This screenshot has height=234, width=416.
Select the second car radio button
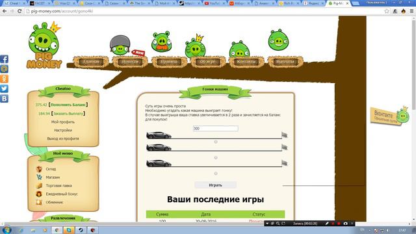click(216, 157)
